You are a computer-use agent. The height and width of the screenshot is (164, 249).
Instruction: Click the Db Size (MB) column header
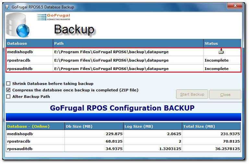tap(94, 126)
